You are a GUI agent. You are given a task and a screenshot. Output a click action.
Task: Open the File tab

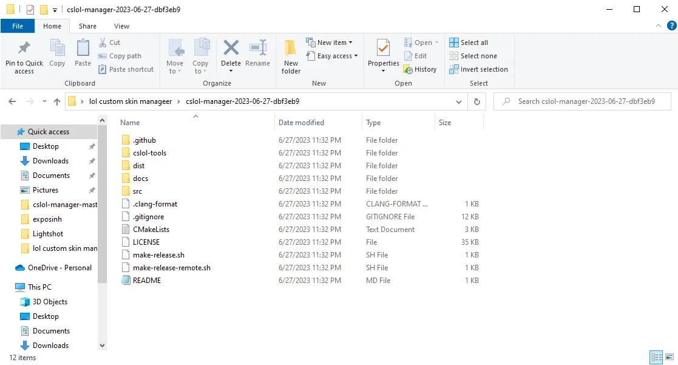point(17,26)
